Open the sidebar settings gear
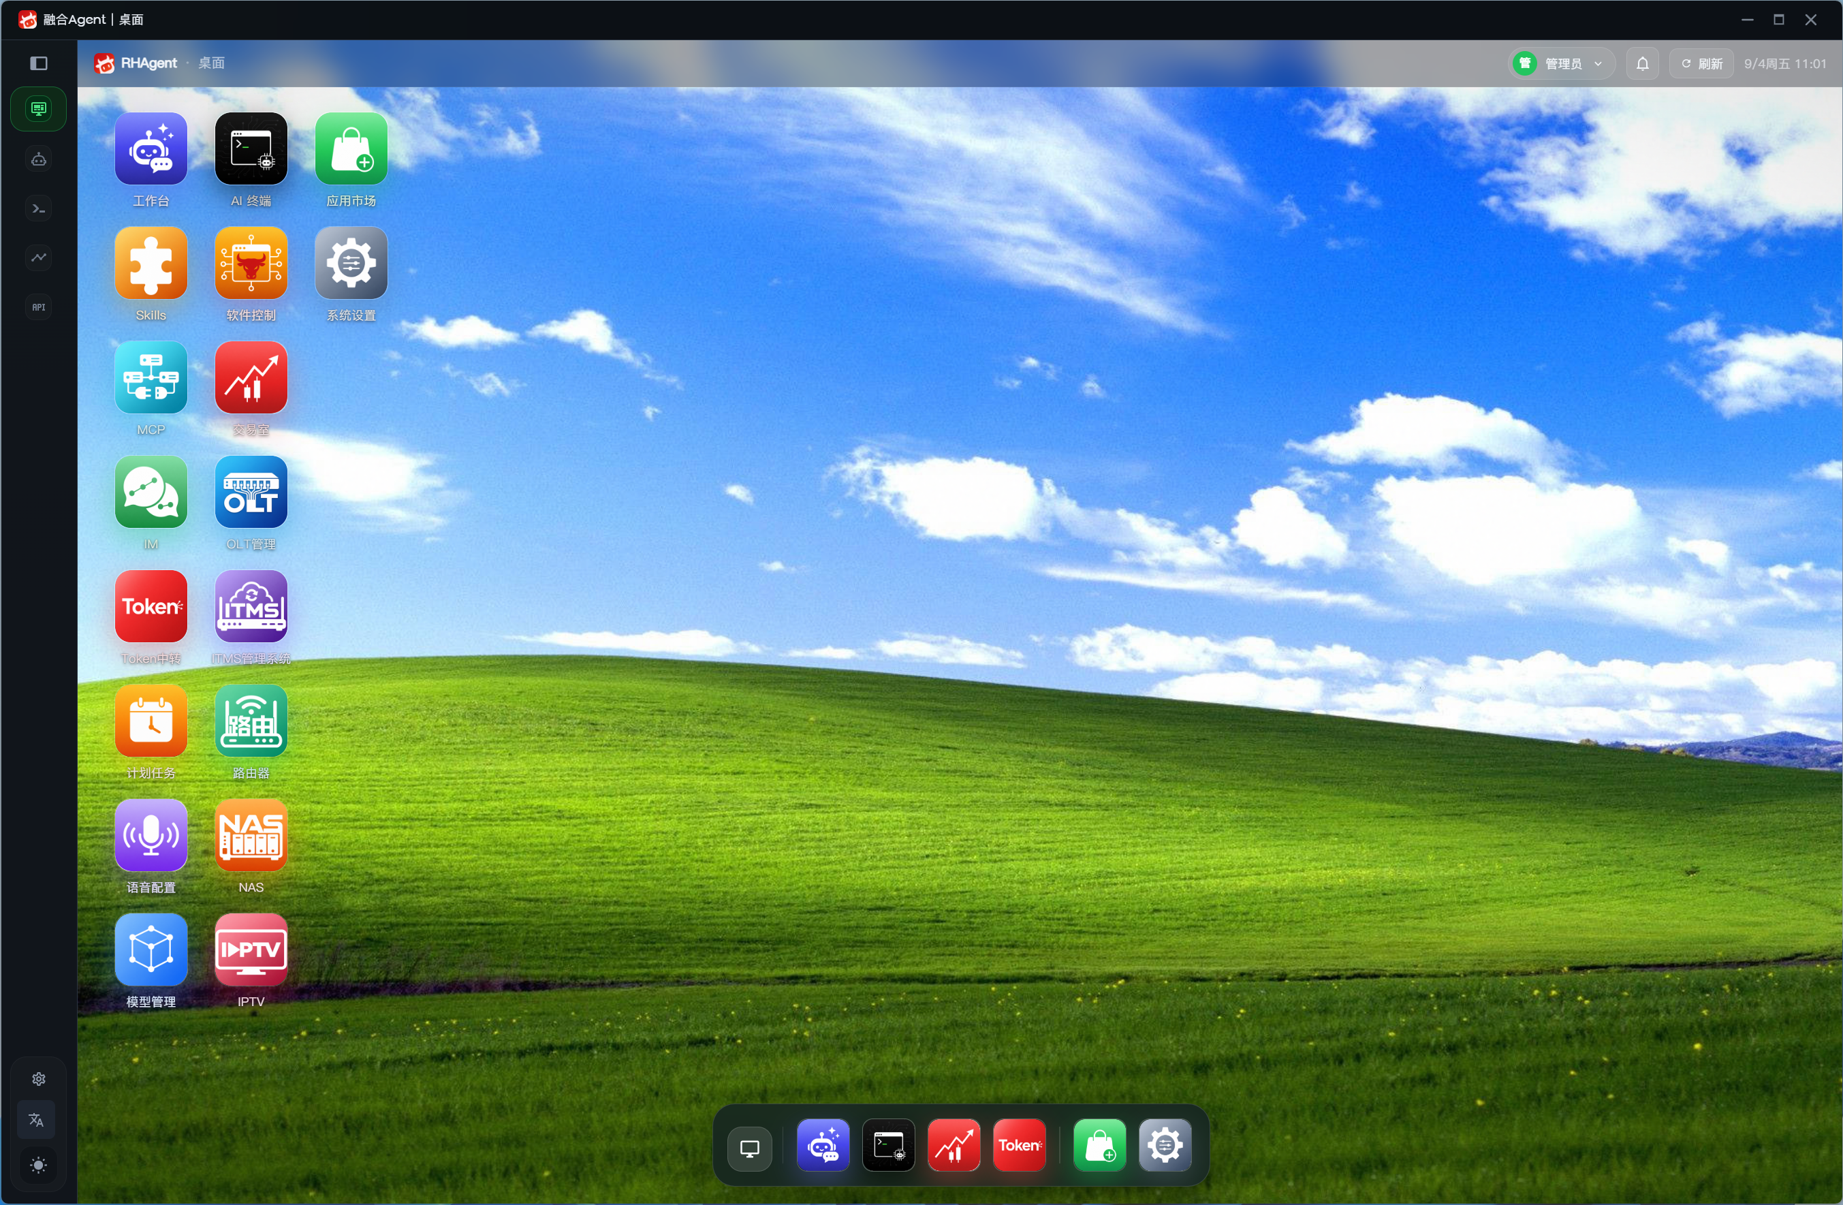Viewport: 1843px width, 1205px height. click(39, 1079)
